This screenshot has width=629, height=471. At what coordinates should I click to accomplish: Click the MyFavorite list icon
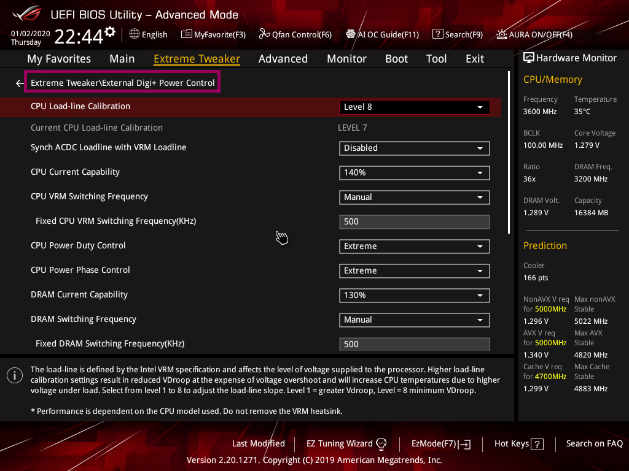point(186,34)
